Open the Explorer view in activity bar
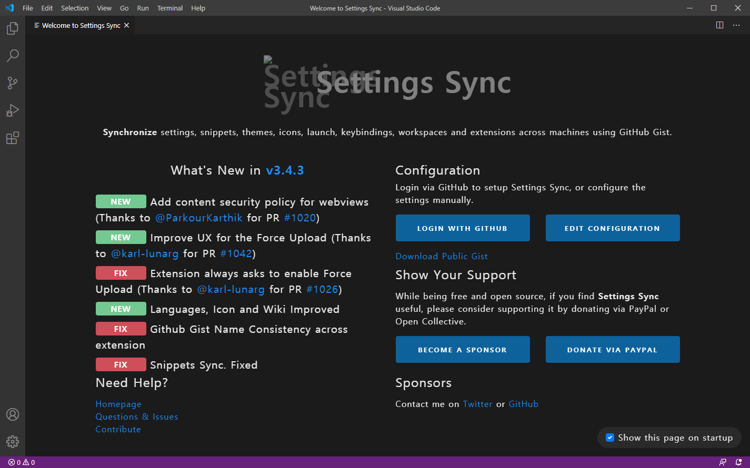The width and height of the screenshot is (750, 468). (x=13, y=28)
